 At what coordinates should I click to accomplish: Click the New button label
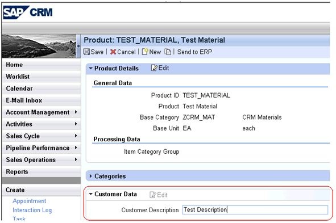point(155,52)
